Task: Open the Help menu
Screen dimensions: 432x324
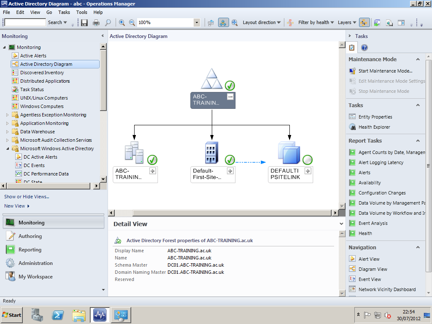Action: [x=98, y=12]
